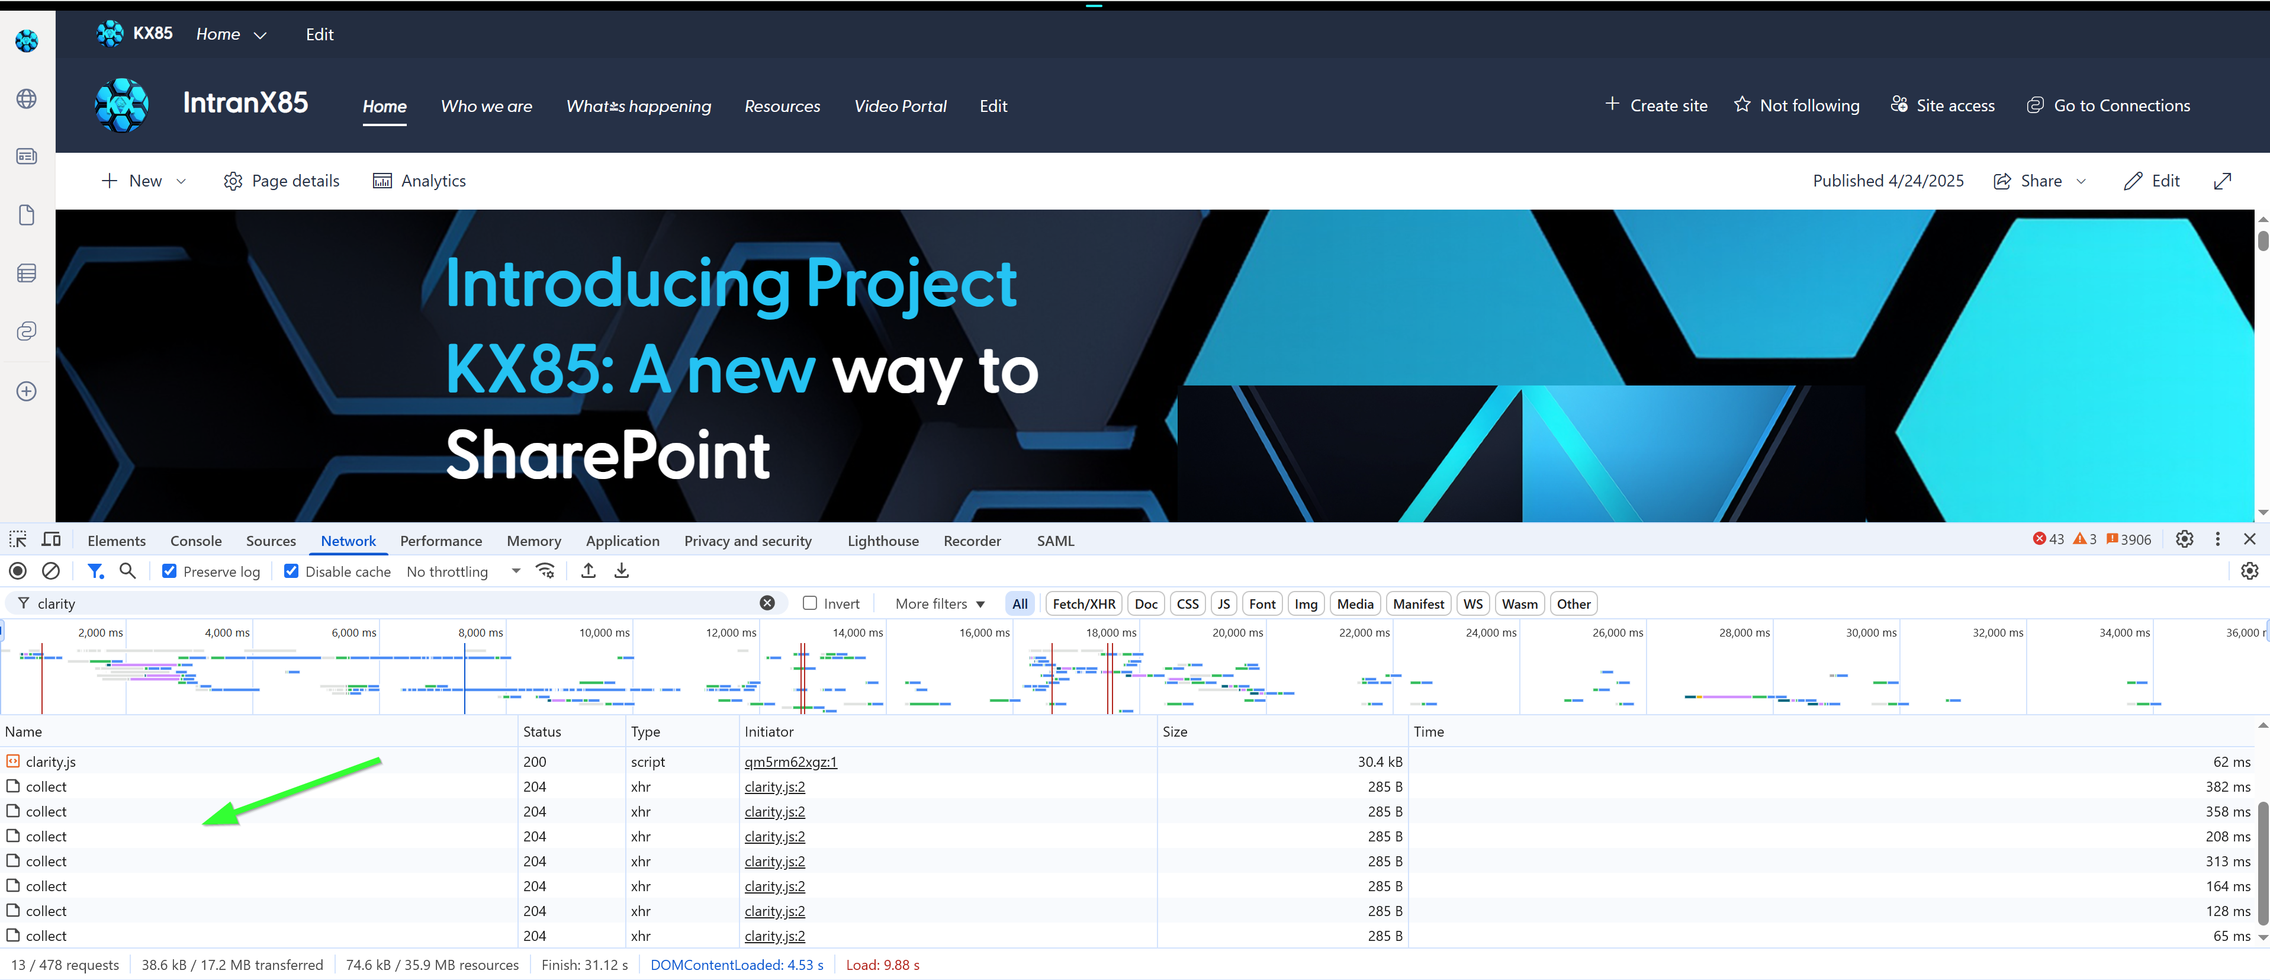Click the Edit pencil button in command bar
Image resolution: width=2270 pixels, height=980 pixels.
tap(2152, 181)
